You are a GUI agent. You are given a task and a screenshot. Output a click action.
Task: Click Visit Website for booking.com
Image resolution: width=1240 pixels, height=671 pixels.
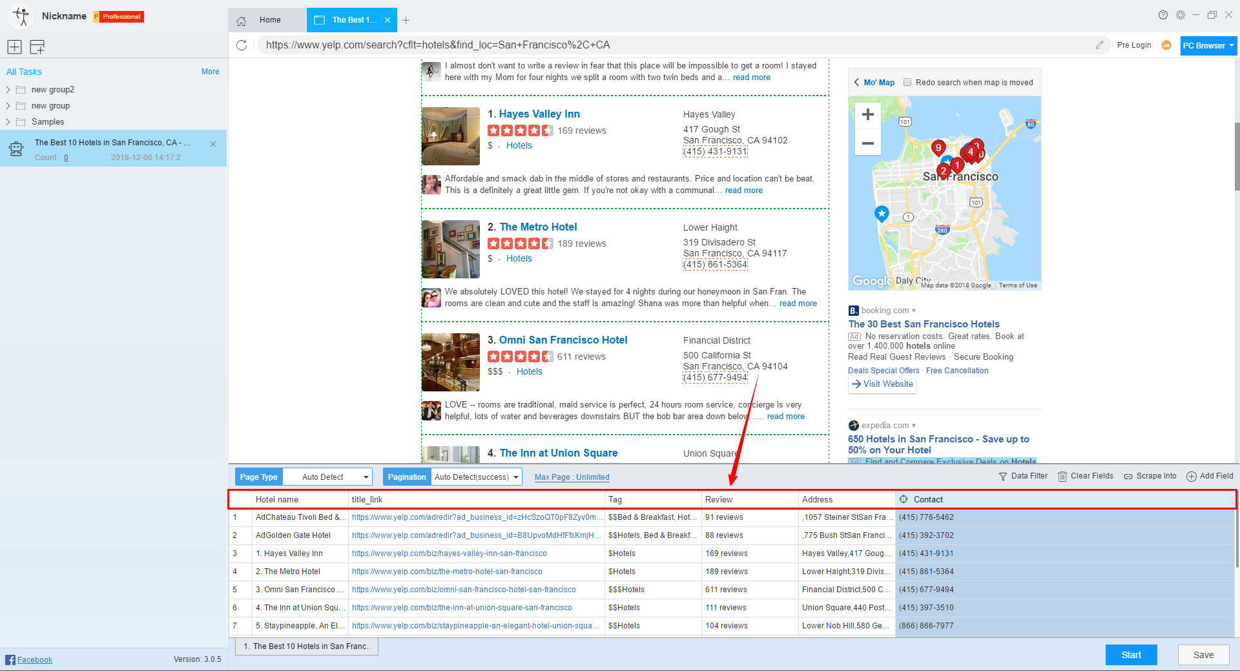pyautogui.click(x=882, y=384)
